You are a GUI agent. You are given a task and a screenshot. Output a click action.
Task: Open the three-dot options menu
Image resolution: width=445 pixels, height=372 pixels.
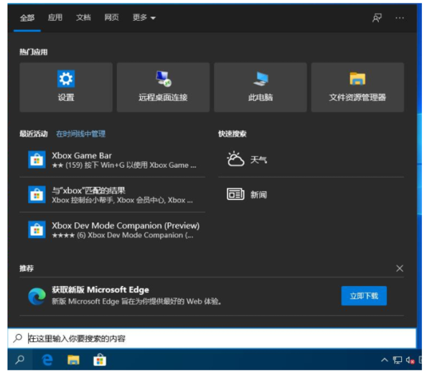click(400, 18)
